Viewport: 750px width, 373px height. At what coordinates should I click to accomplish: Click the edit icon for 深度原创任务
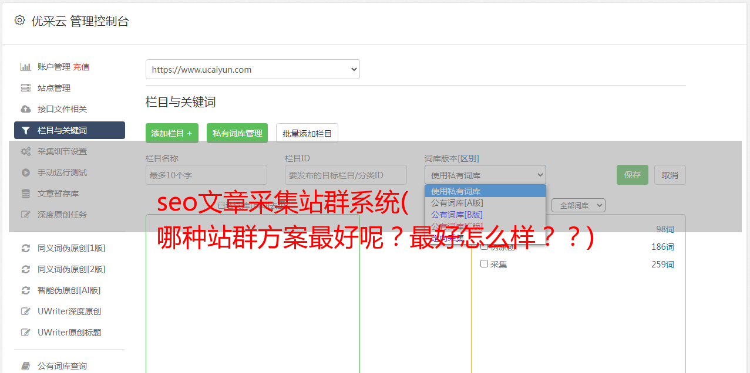26,215
